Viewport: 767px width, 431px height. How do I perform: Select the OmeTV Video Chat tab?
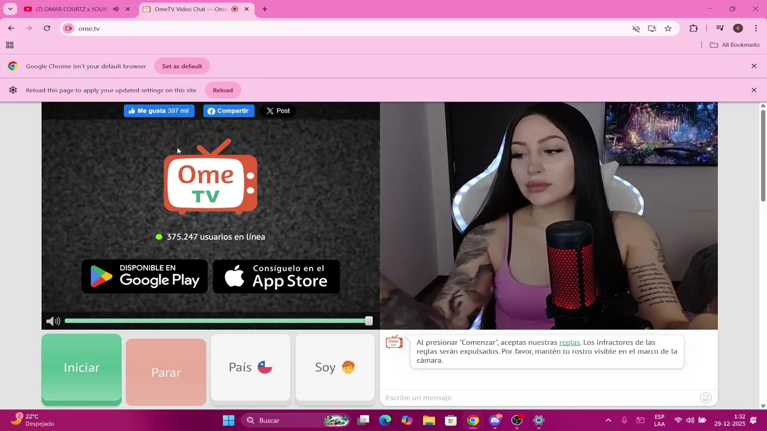(x=191, y=9)
